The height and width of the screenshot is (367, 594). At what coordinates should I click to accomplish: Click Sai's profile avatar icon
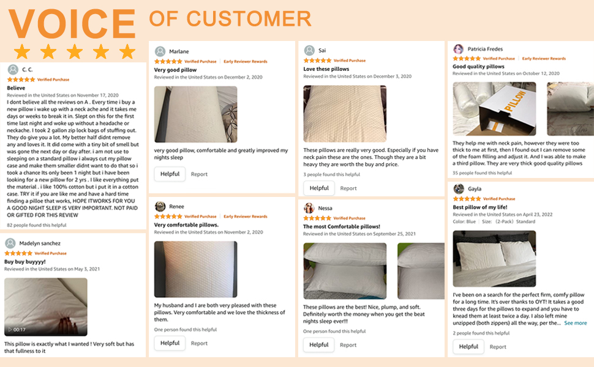(309, 51)
